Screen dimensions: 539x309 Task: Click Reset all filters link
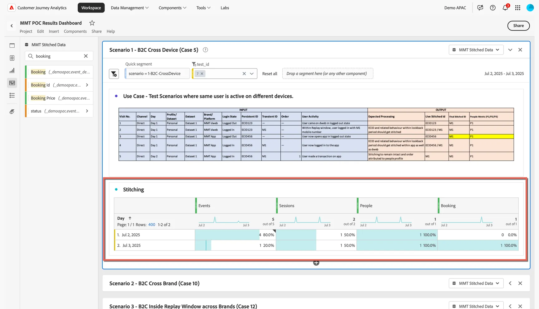[x=269, y=74]
